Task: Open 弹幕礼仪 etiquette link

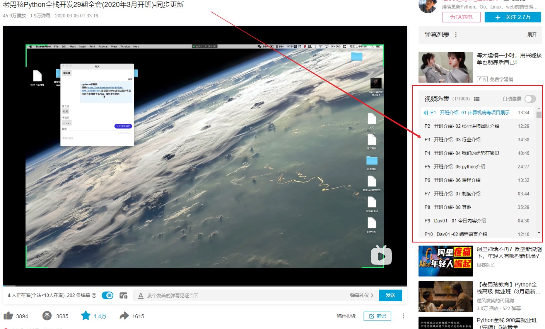Action: (362, 295)
